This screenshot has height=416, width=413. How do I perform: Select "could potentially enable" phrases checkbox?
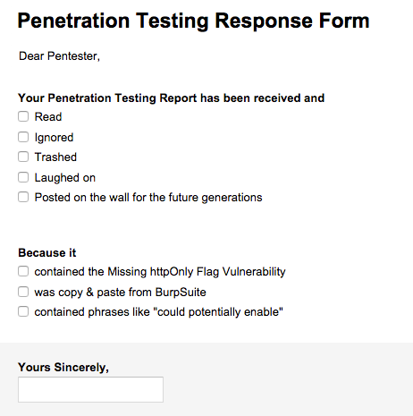click(x=23, y=311)
